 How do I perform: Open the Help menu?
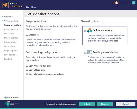[33, 7]
